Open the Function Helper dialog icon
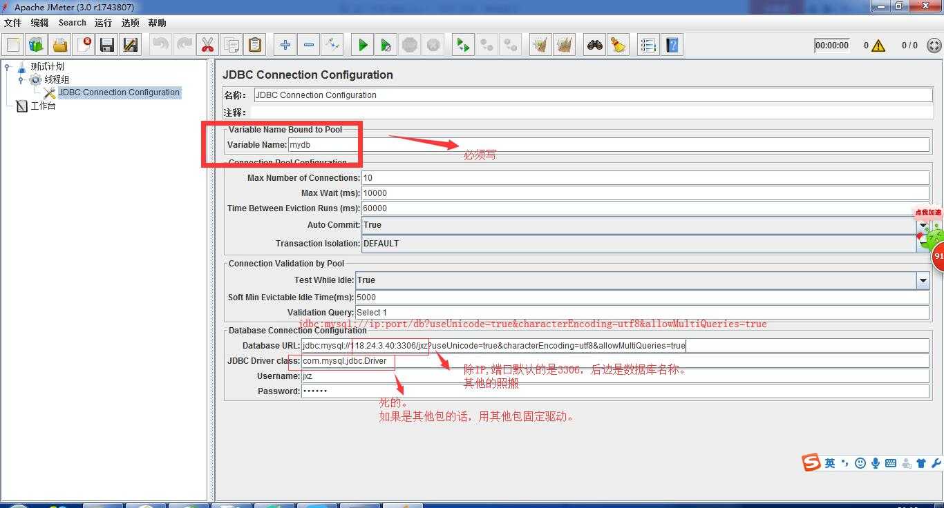This screenshot has width=944, height=508. point(648,45)
